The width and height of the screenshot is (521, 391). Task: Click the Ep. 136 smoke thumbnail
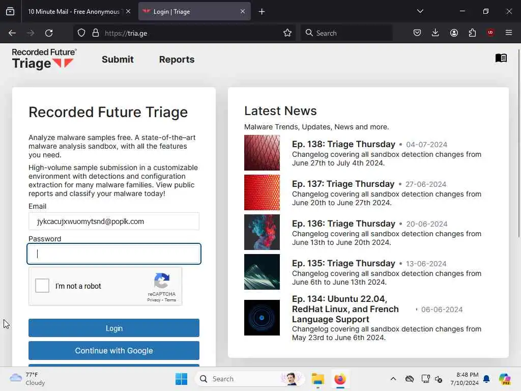[262, 232]
